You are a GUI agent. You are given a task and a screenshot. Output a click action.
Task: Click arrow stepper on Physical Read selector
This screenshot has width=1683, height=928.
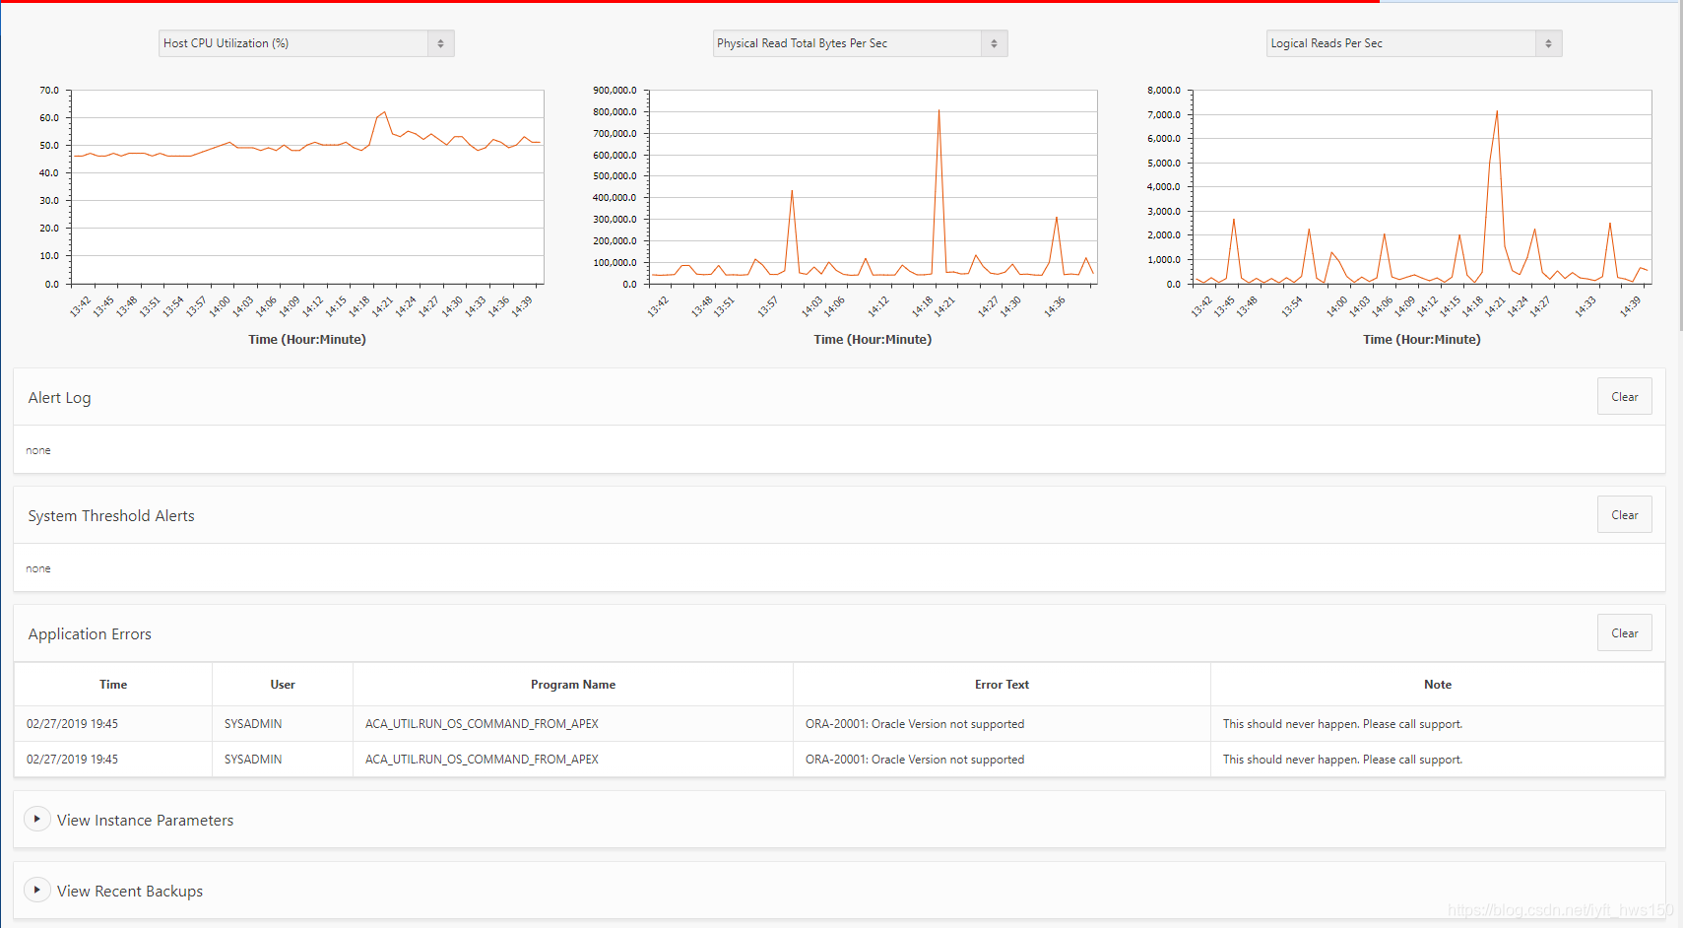pyautogui.click(x=995, y=43)
